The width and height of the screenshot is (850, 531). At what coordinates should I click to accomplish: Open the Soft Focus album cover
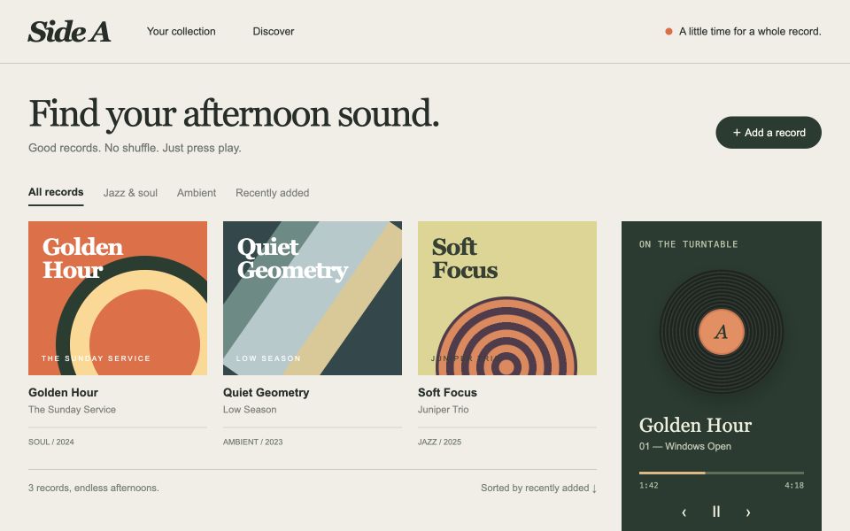point(506,298)
